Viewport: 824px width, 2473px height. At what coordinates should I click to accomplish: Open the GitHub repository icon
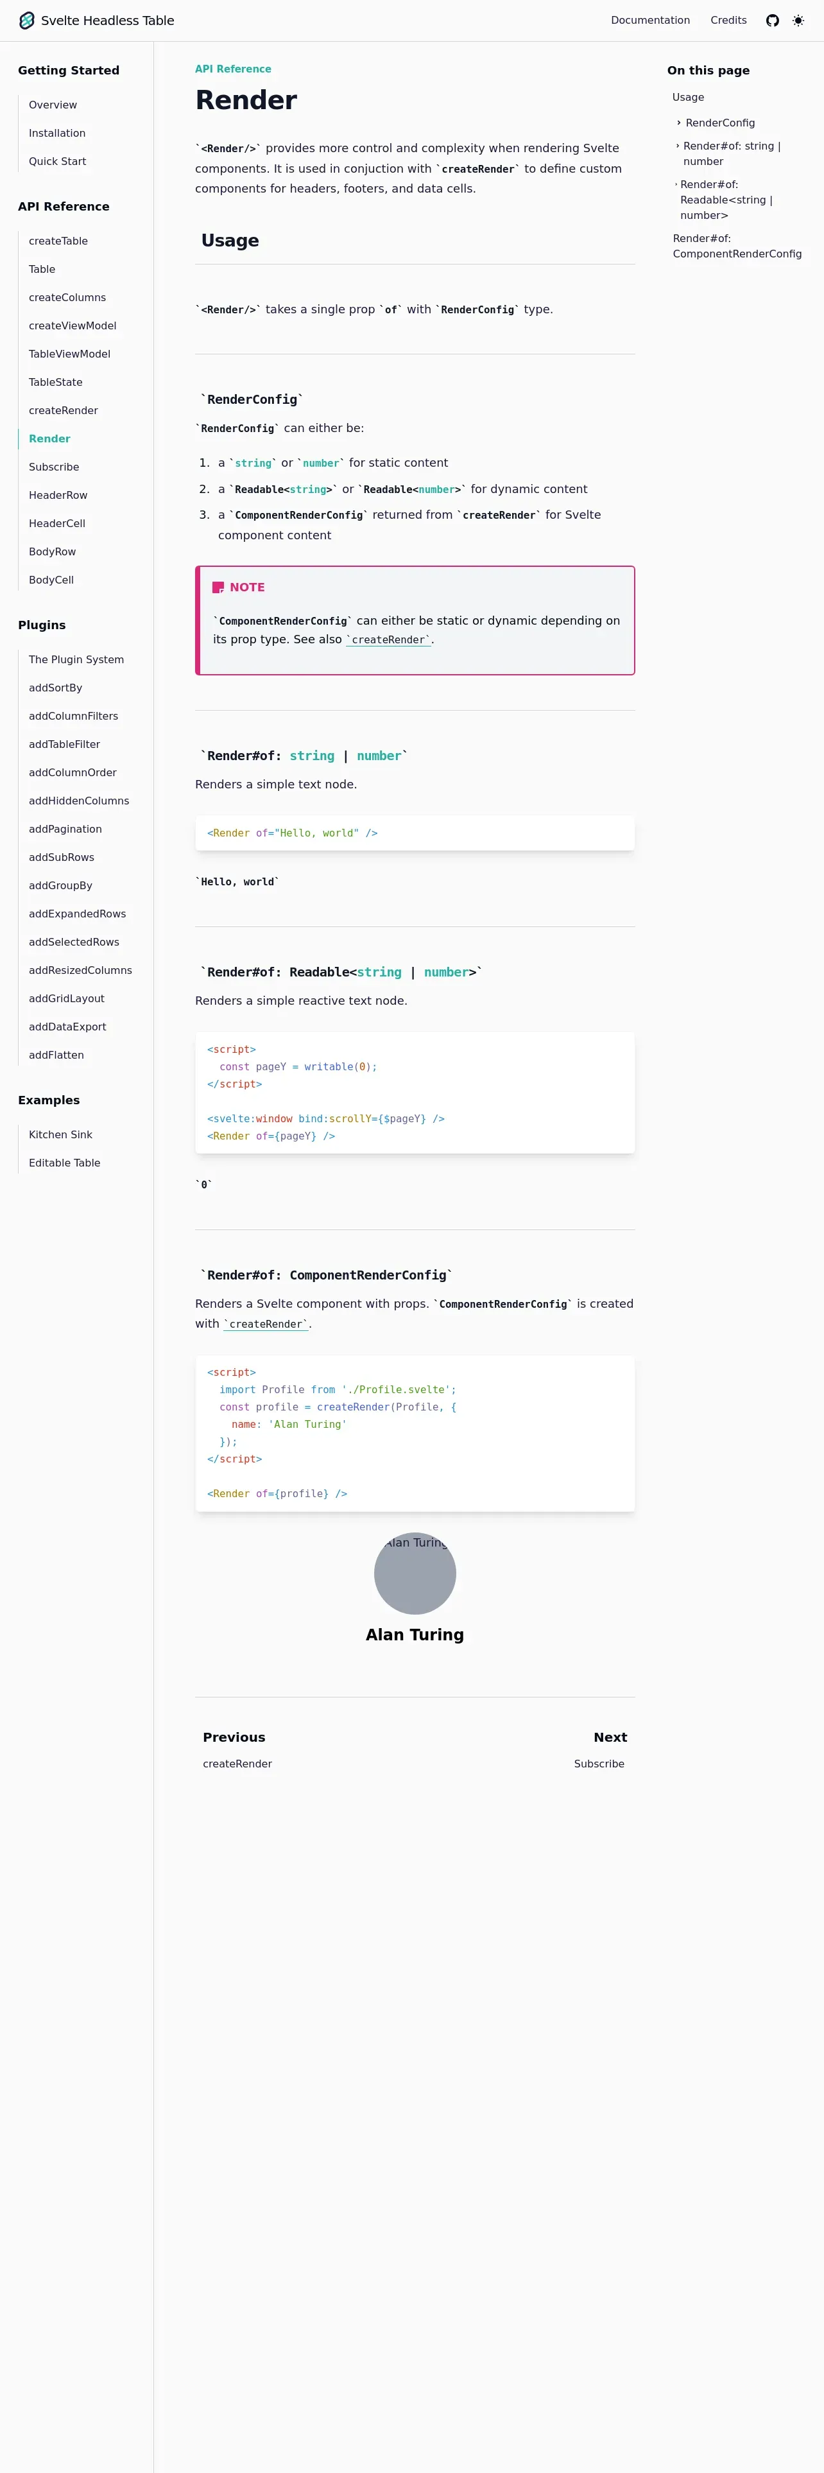tap(772, 20)
